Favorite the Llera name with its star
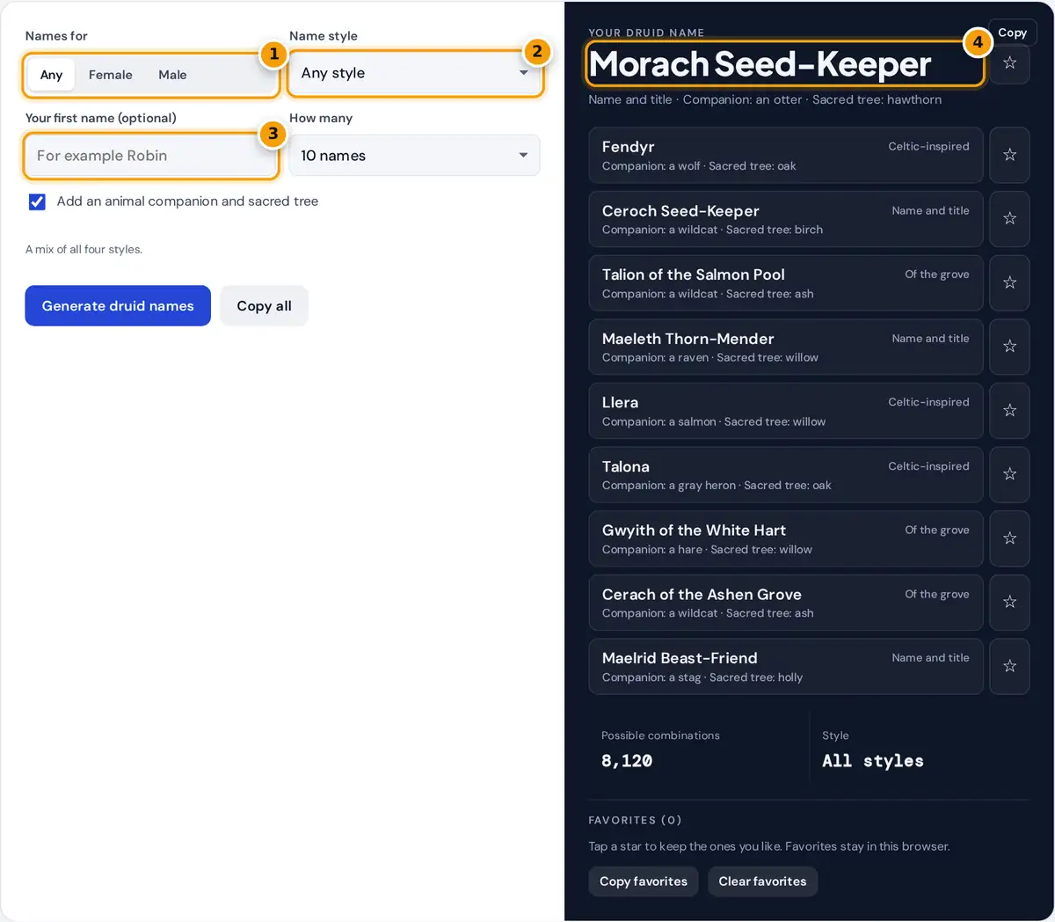This screenshot has height=922, width=1055. (x=1009, y=411)
